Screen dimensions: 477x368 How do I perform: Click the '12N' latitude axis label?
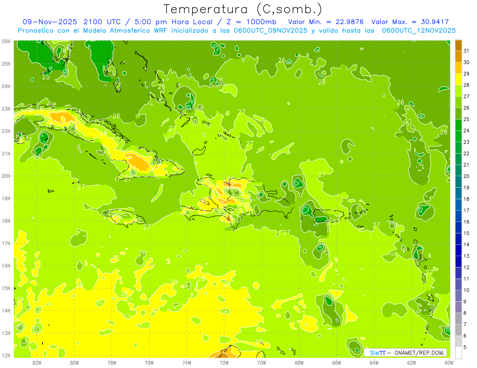tap(6, 355)
